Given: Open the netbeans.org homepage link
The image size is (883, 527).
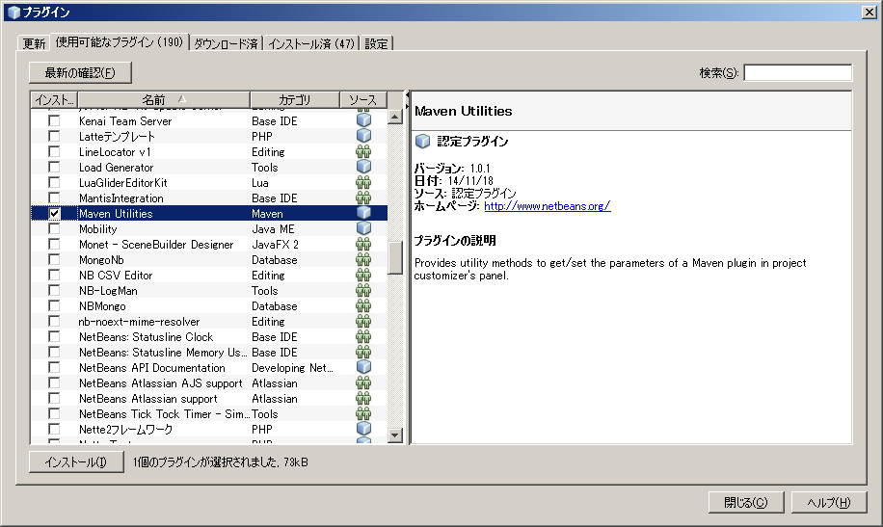Looking at the screenshot, I should pos(547,206).
